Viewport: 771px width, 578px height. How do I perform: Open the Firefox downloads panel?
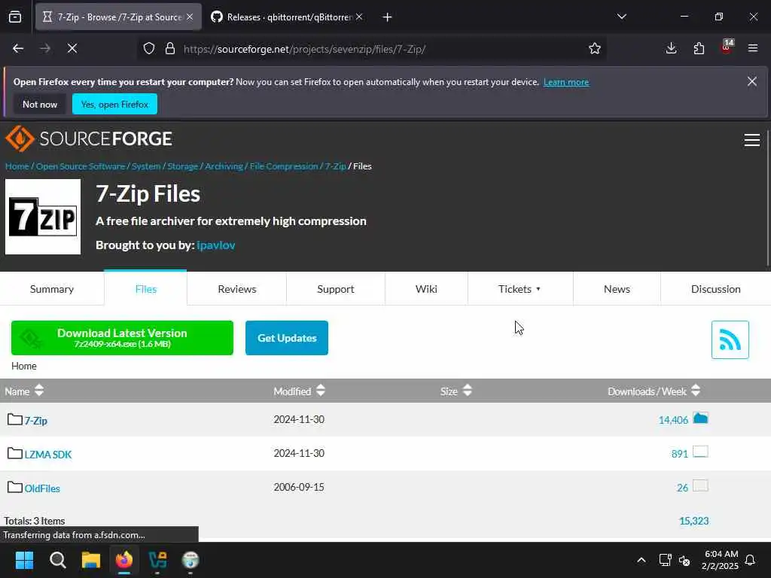coord(671,48)
